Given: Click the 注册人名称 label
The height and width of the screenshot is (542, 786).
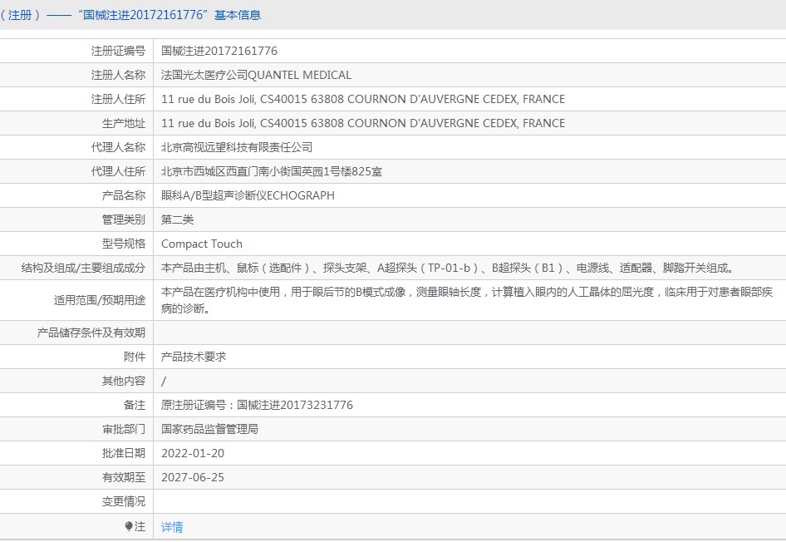Looking at the screenshot, I should pyautogui.click(x=118, y=75).
